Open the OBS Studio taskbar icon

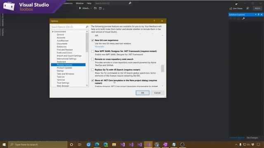pyautogui.click(x=182, y=144)
